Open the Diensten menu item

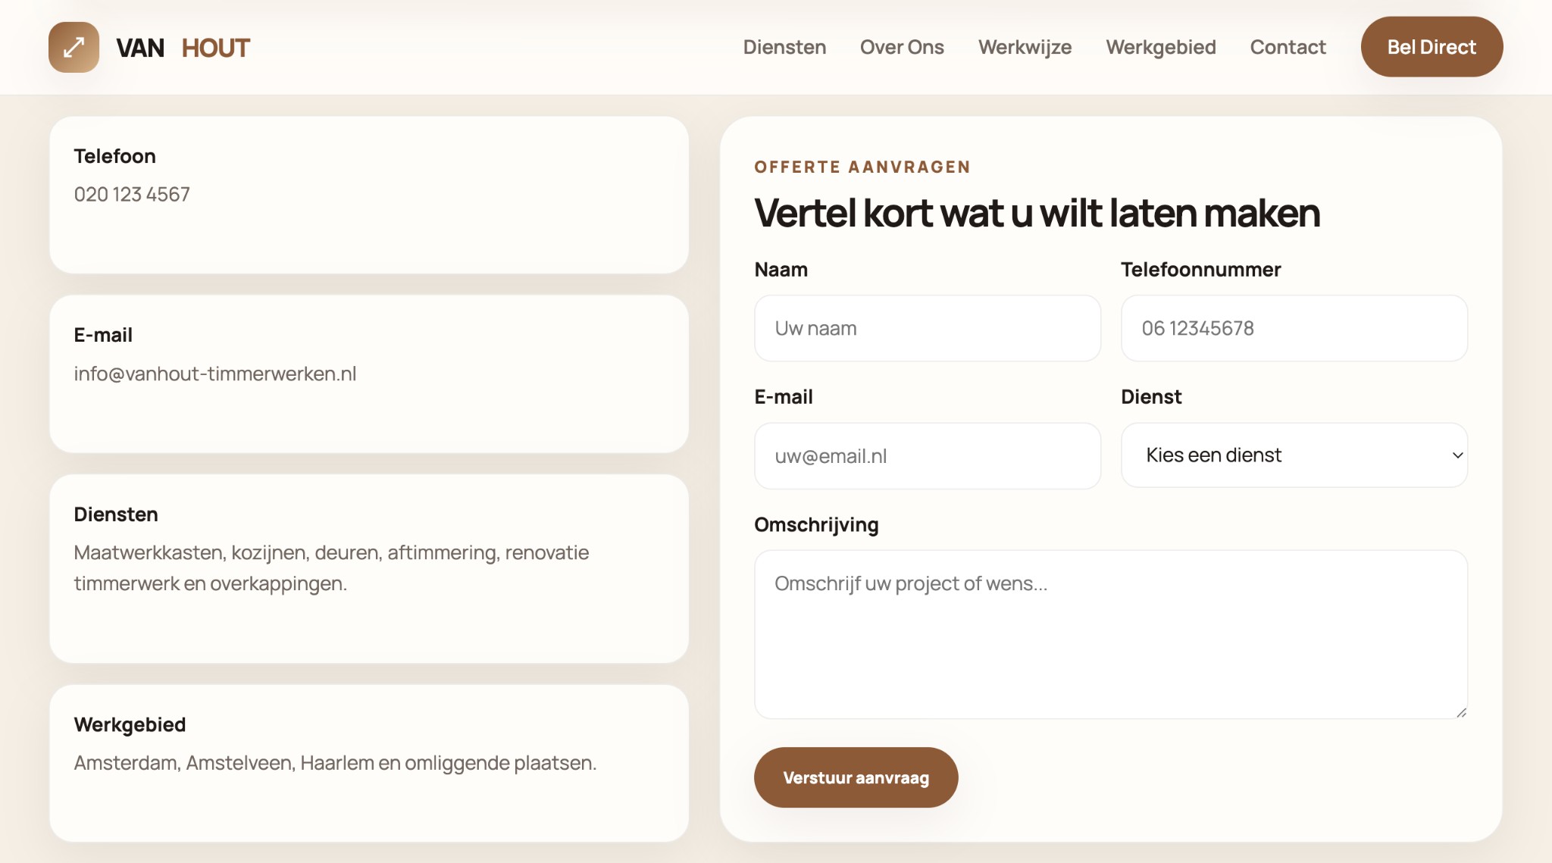pos(784,47)
